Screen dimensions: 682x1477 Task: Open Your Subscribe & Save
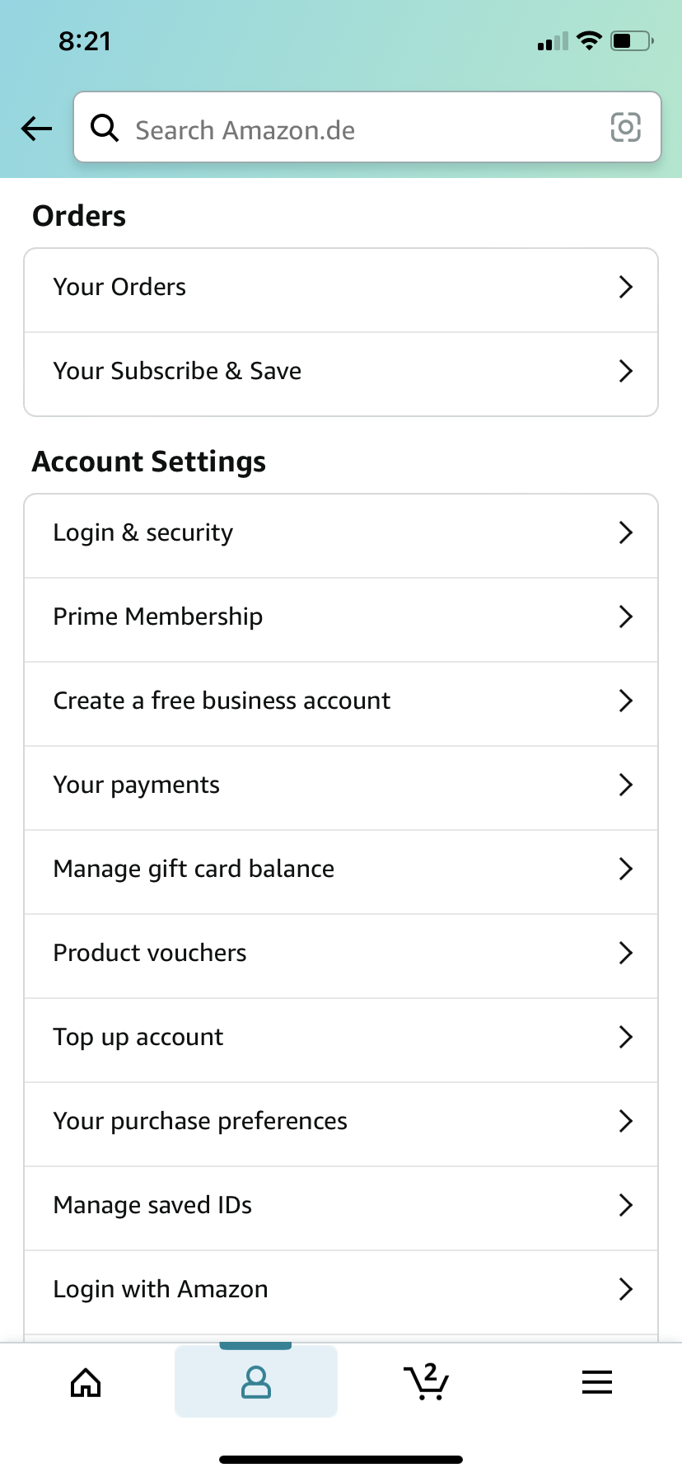tap(340, 372)
